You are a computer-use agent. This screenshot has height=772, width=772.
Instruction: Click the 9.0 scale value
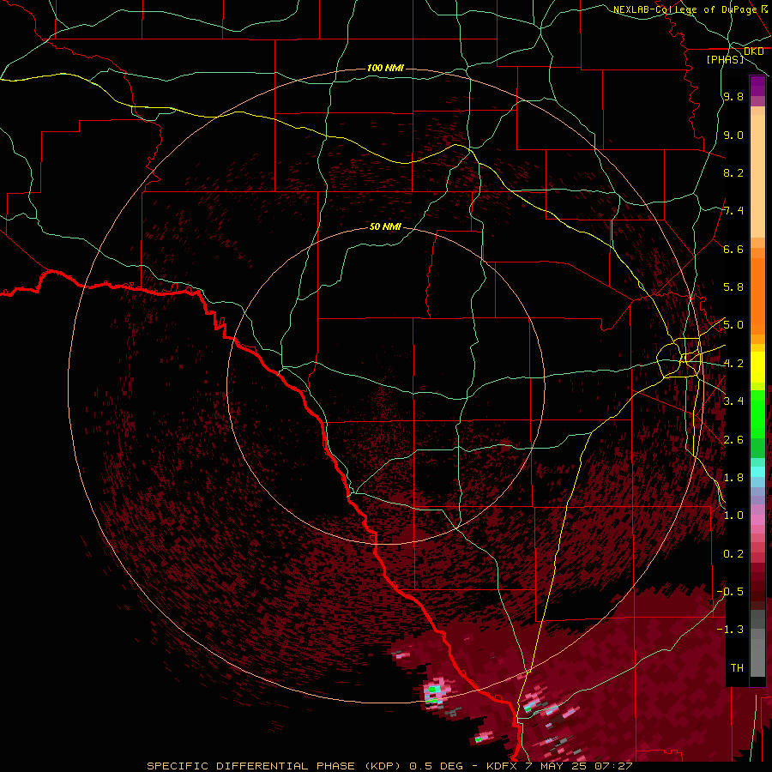click(x=733, y=135)
